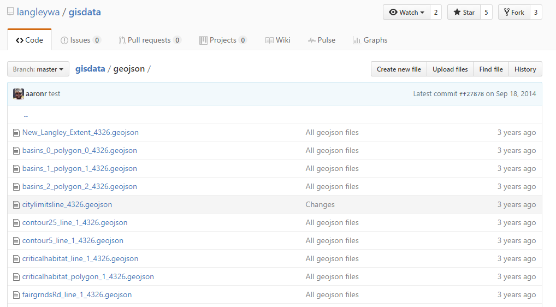This screenshot has width=556, height=307.
Task: Click the file icon for New_Langley_Extent_4326.geojson
Action: 16,133
